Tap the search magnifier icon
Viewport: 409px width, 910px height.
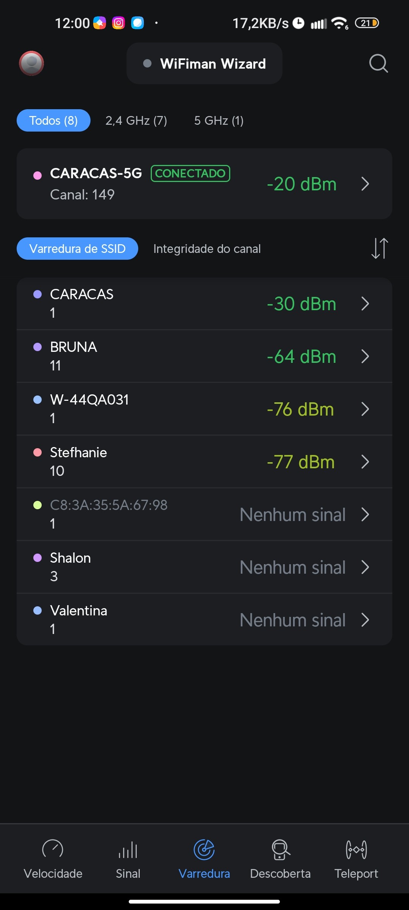tap(378, 63)
